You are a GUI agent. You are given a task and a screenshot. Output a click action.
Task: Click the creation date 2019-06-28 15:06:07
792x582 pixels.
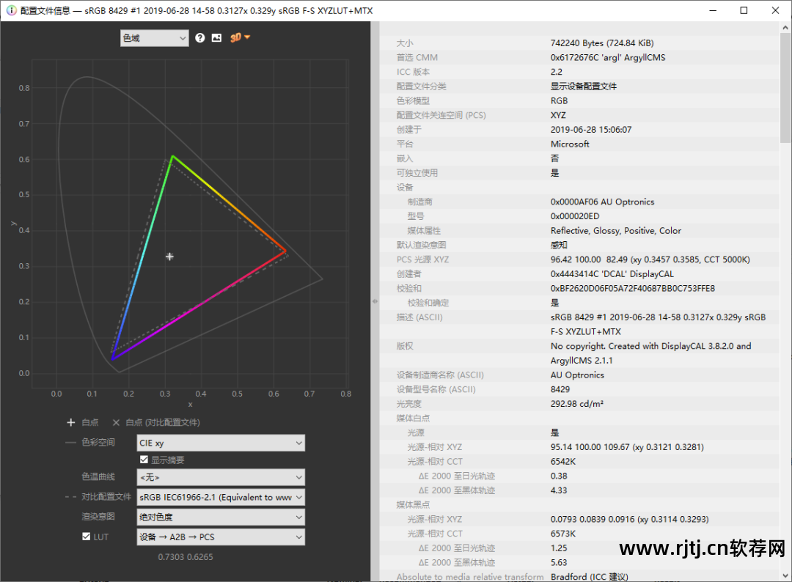[591, 130]
